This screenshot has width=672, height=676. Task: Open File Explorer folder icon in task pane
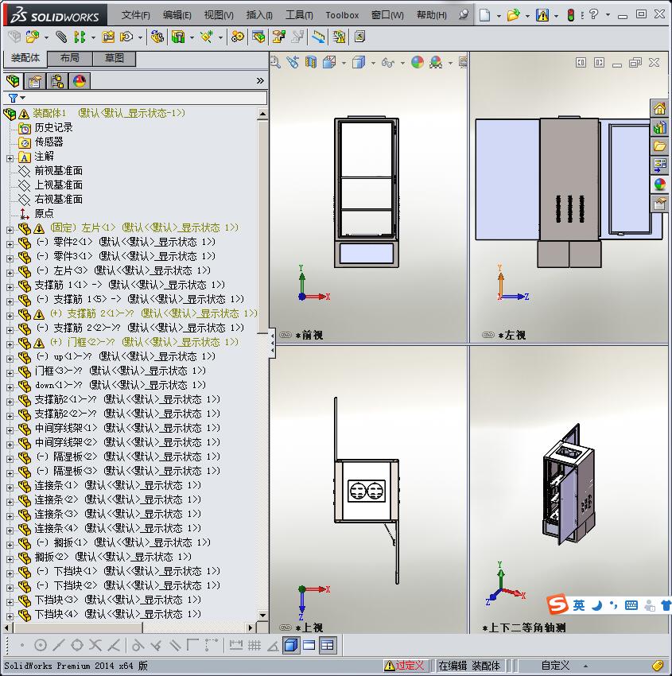pyautogui.click(x=659, y=146)
